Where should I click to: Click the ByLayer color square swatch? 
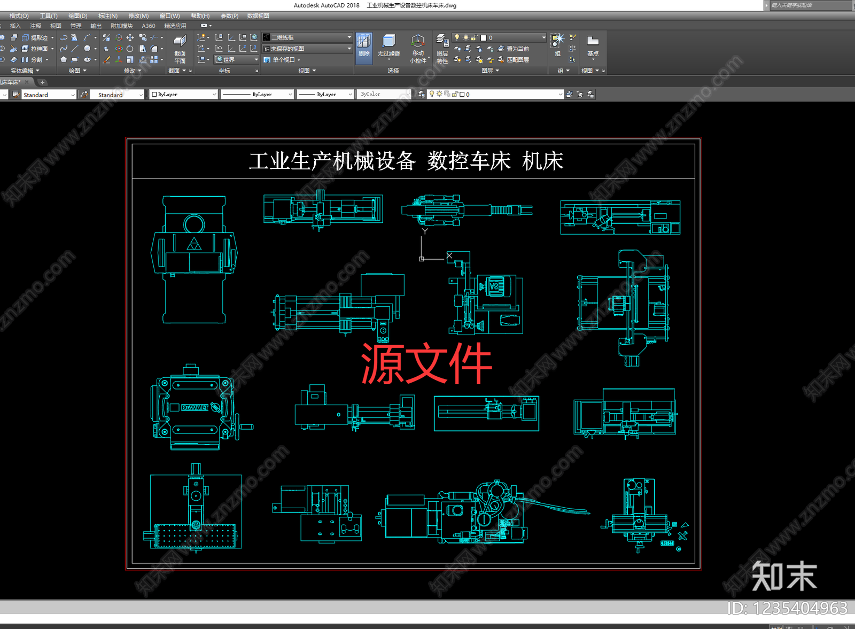154,95
